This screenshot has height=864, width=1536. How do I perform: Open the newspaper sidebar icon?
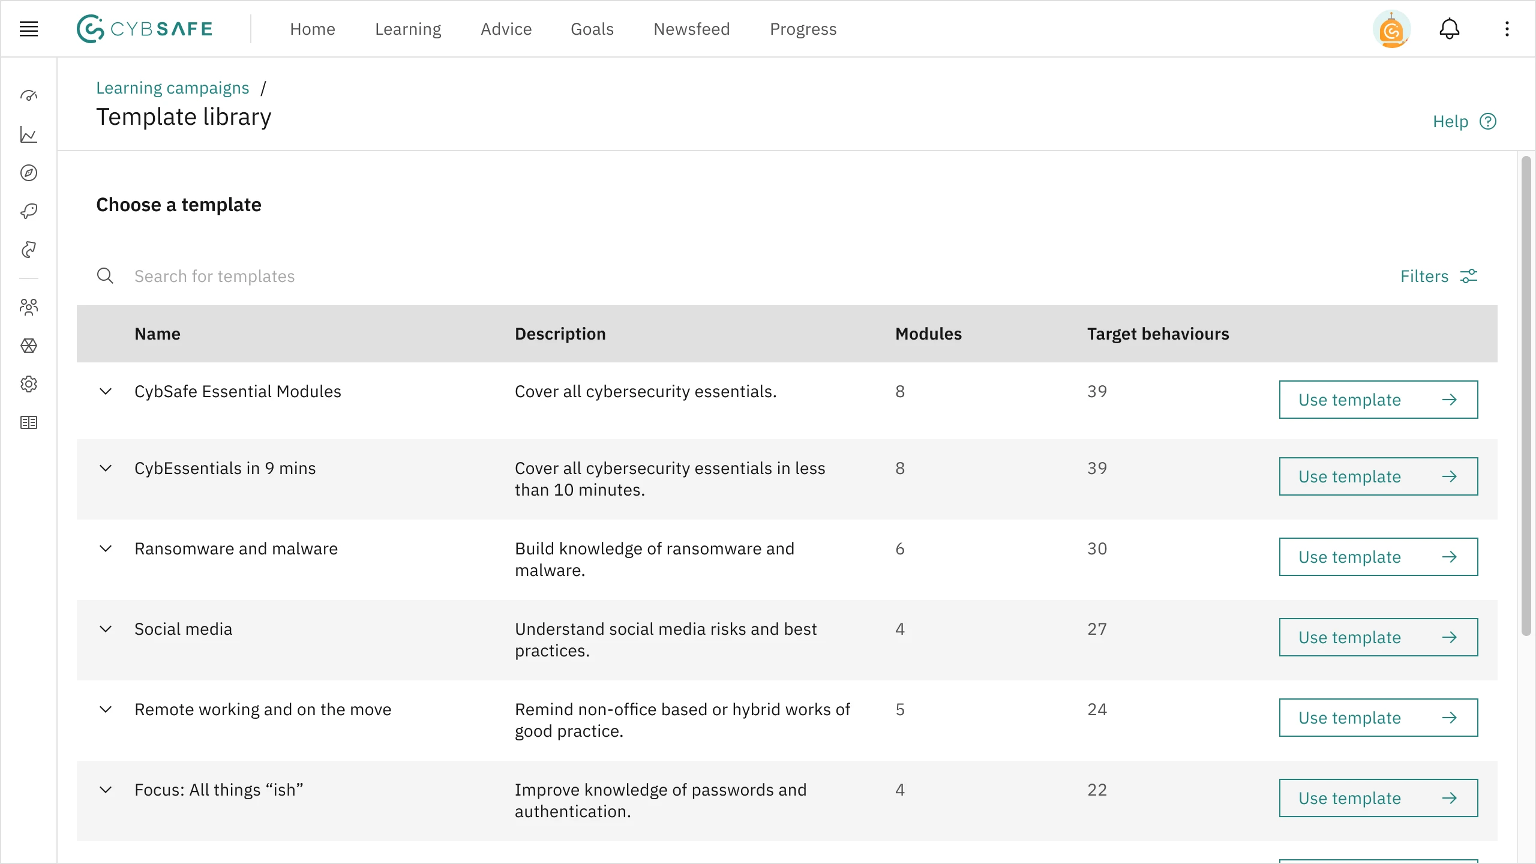pos(29,422)
